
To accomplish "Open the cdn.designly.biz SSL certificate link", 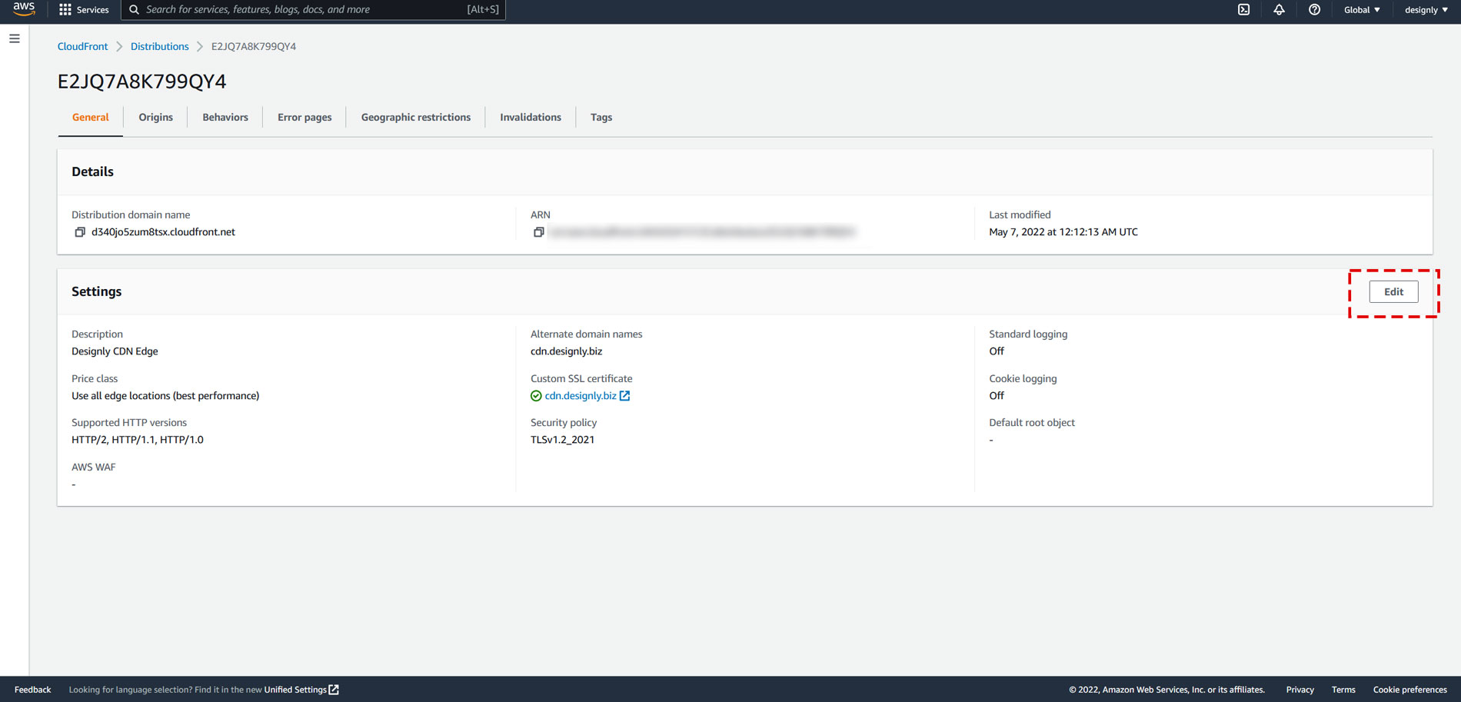I will point(581,396).
